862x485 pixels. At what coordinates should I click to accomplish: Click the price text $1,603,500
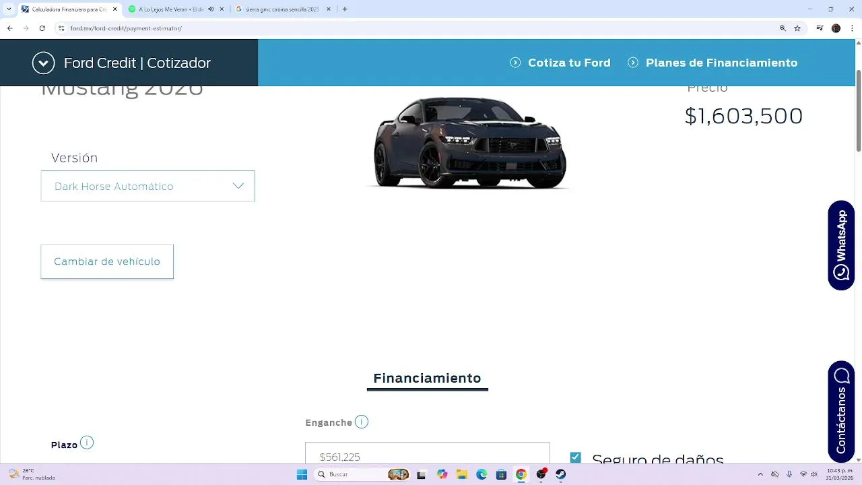(743, 116)
